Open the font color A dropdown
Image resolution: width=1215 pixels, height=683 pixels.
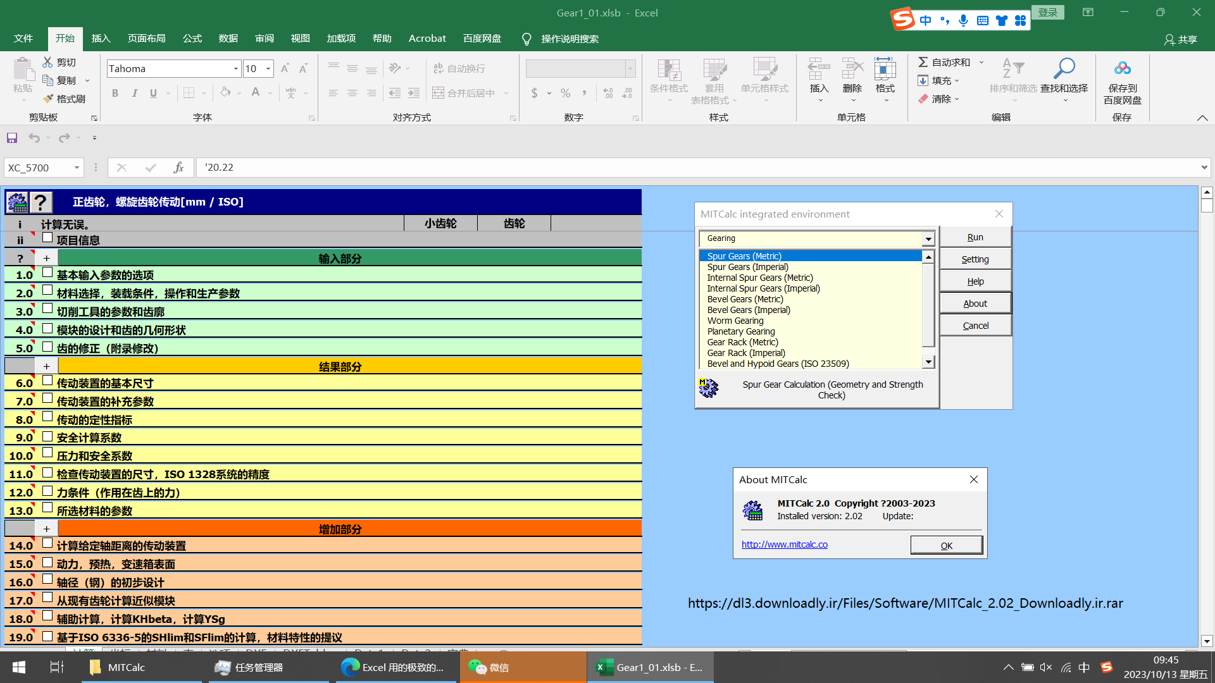[270, 94]
